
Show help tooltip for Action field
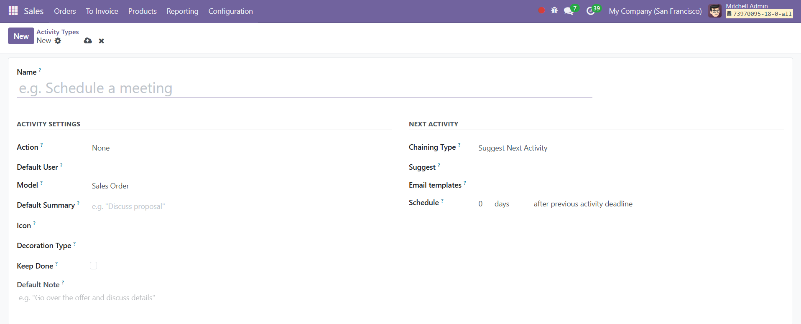41,146
